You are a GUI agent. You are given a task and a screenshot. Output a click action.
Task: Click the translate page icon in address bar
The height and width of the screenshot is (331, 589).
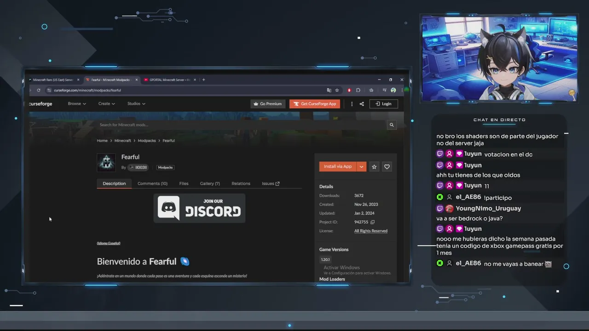(x=329, y=90)
